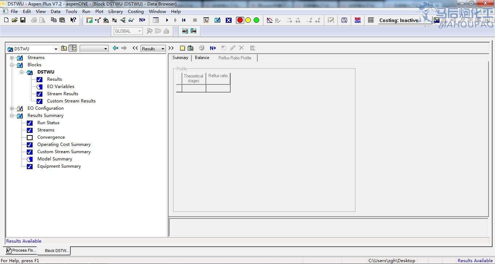Click the glasses icon in main toolbar

(131, 20)
